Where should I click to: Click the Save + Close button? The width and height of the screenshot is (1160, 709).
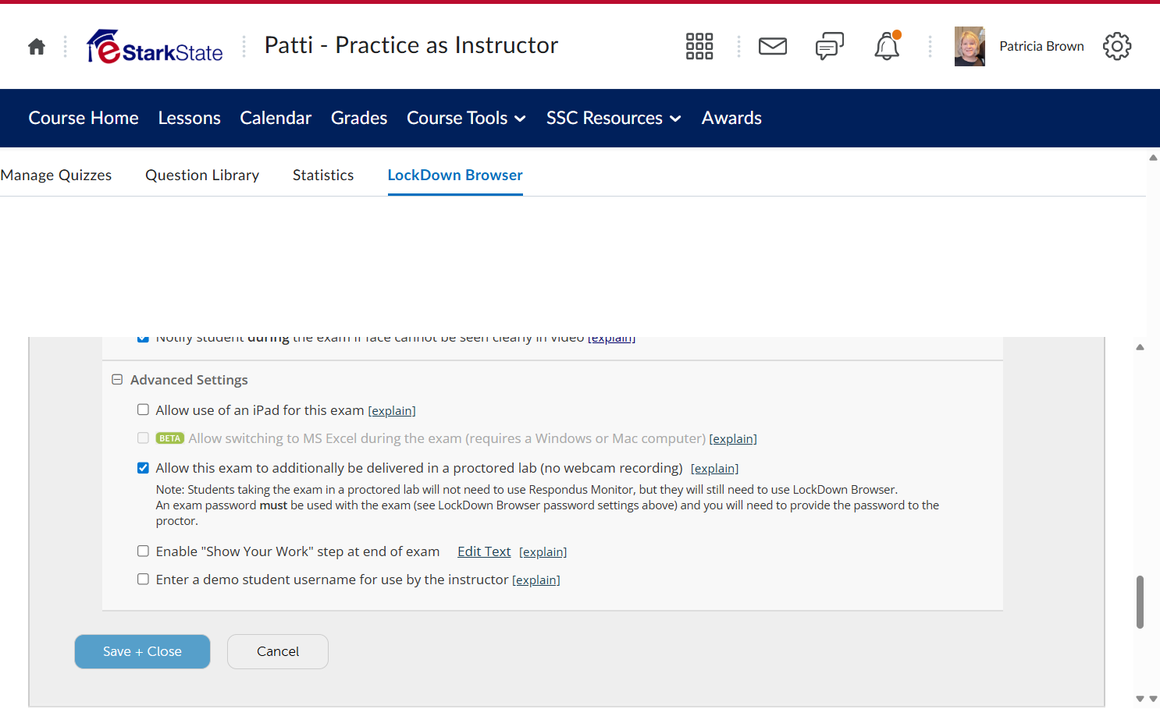pyautogui.click(x=142, y=651)
